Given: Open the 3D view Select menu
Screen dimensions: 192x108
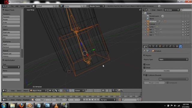Looking at the screenshot, I should point(19,91).
